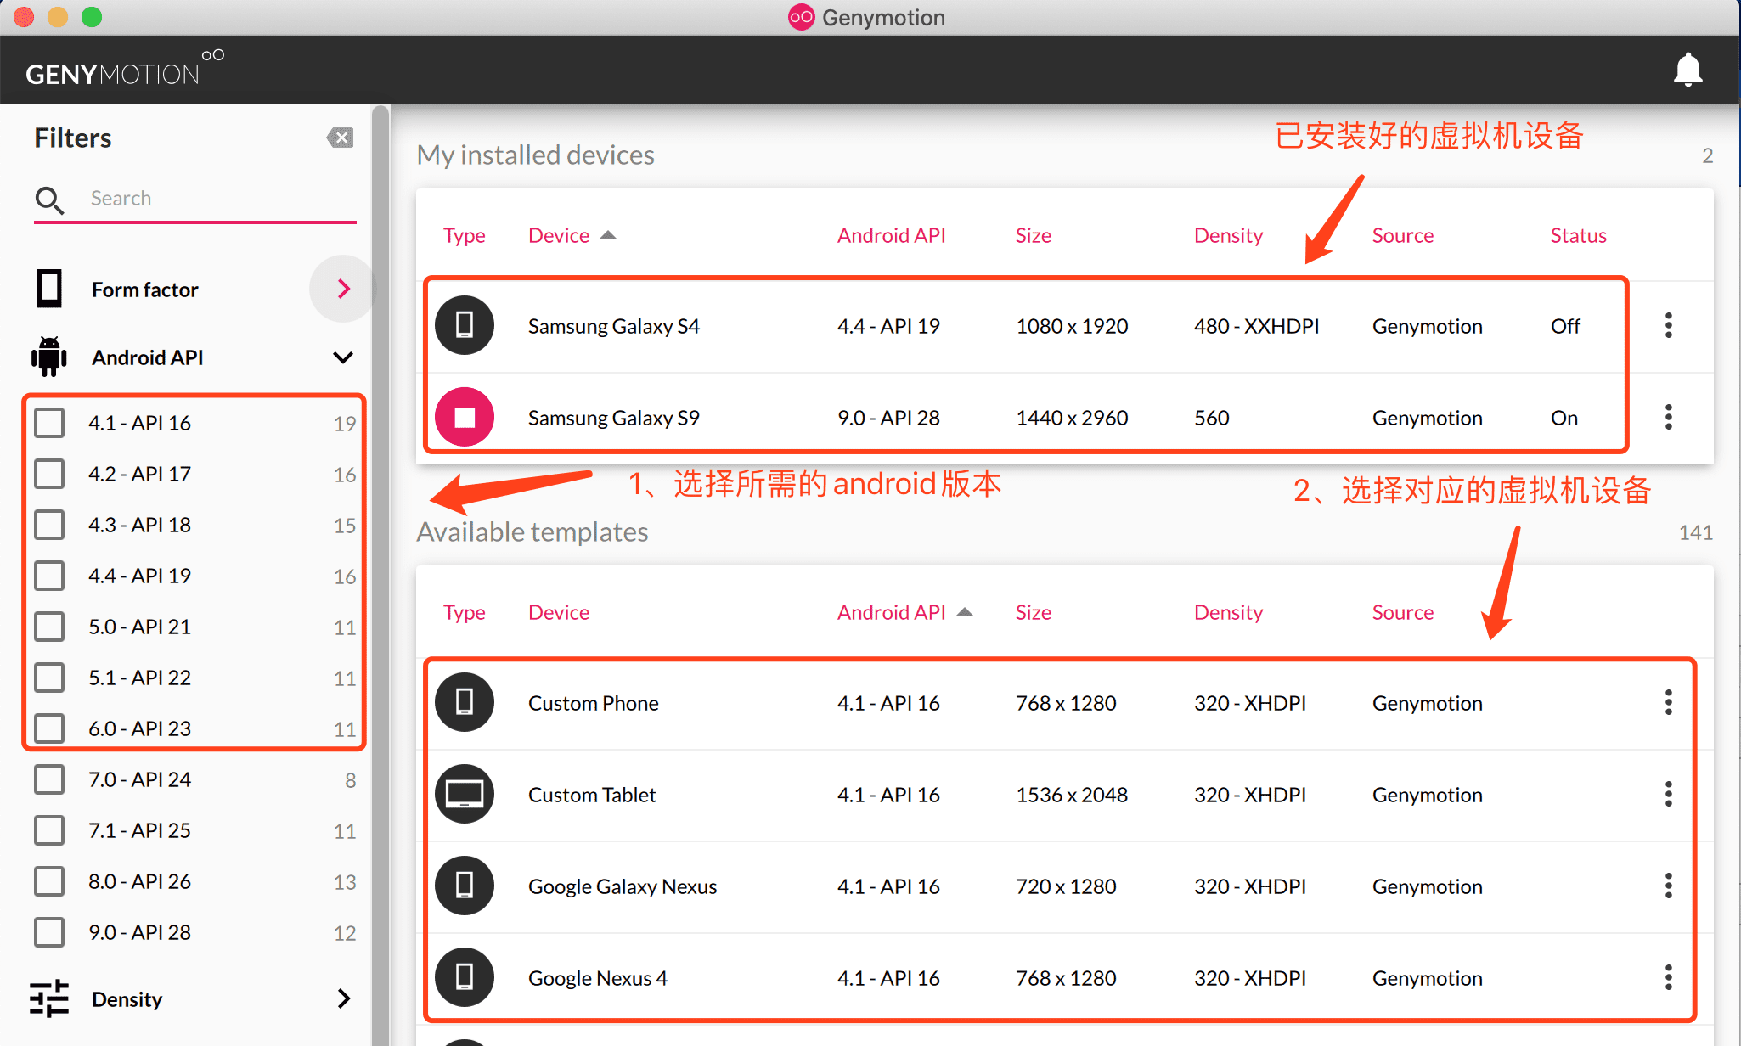Clear all filters with the backspace icon
Viewport: 1741px width, 1046px height.
point(340,138)
